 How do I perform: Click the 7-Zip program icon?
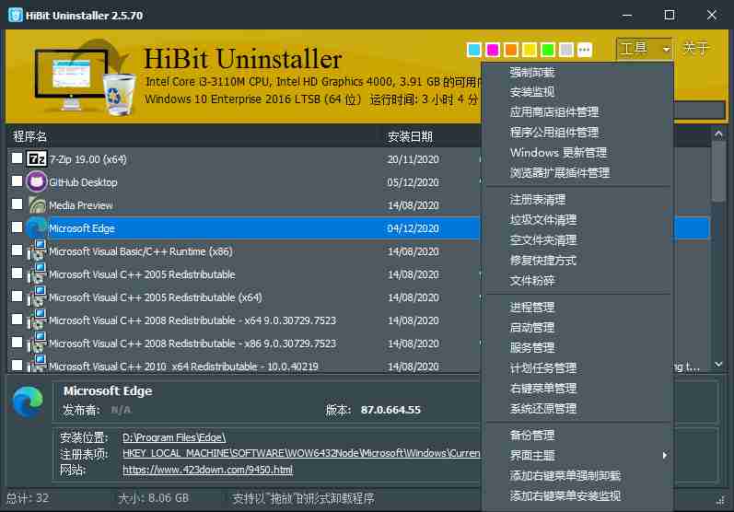pyautogui.click(x=37, y=159)
